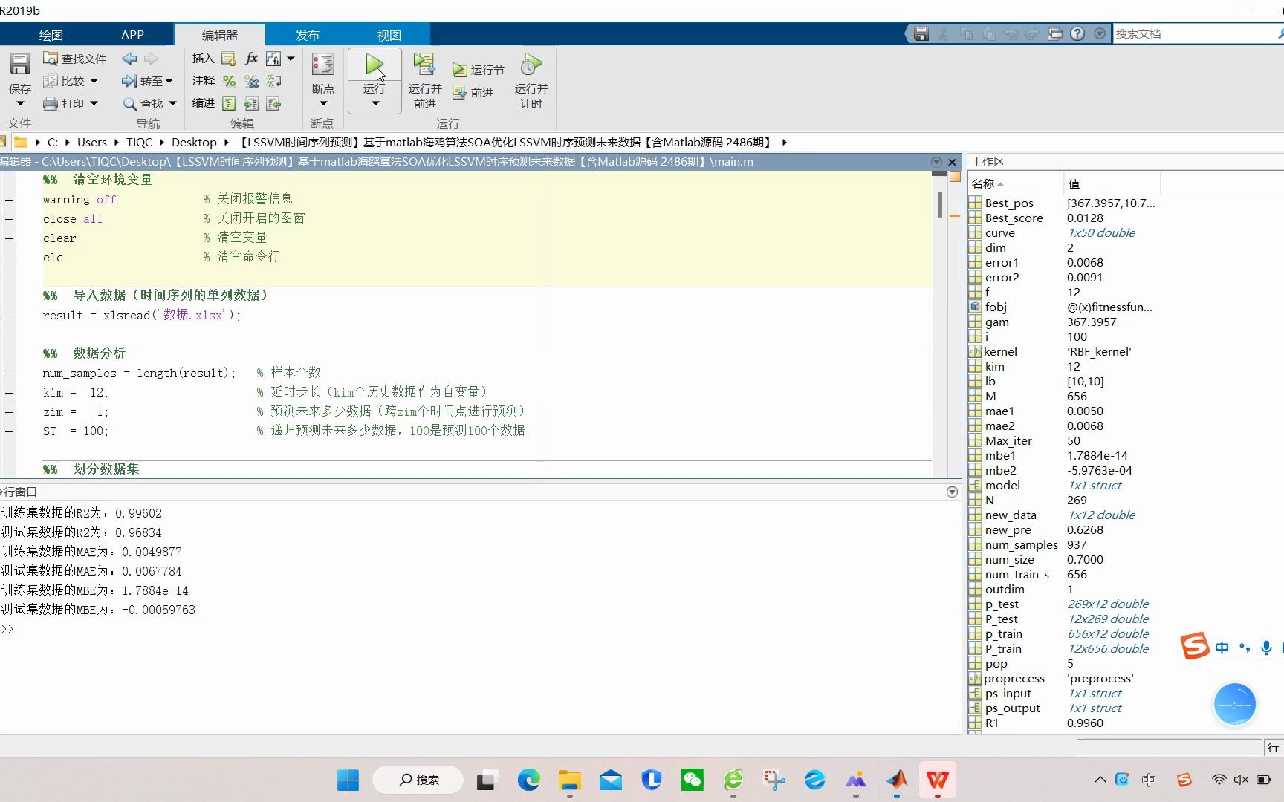Click the large Save icon in the ribbon

pos(20,65)
